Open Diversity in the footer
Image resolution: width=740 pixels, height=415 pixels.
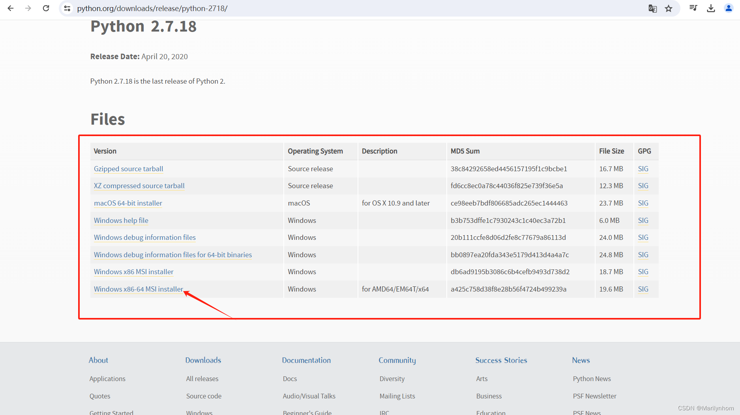[392, 379]
